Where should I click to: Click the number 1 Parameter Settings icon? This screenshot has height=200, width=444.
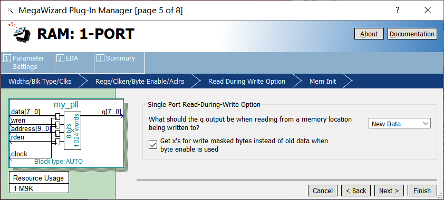[x=7, y=58]
